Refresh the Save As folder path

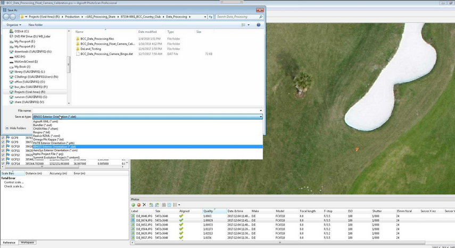coord(211,17)
